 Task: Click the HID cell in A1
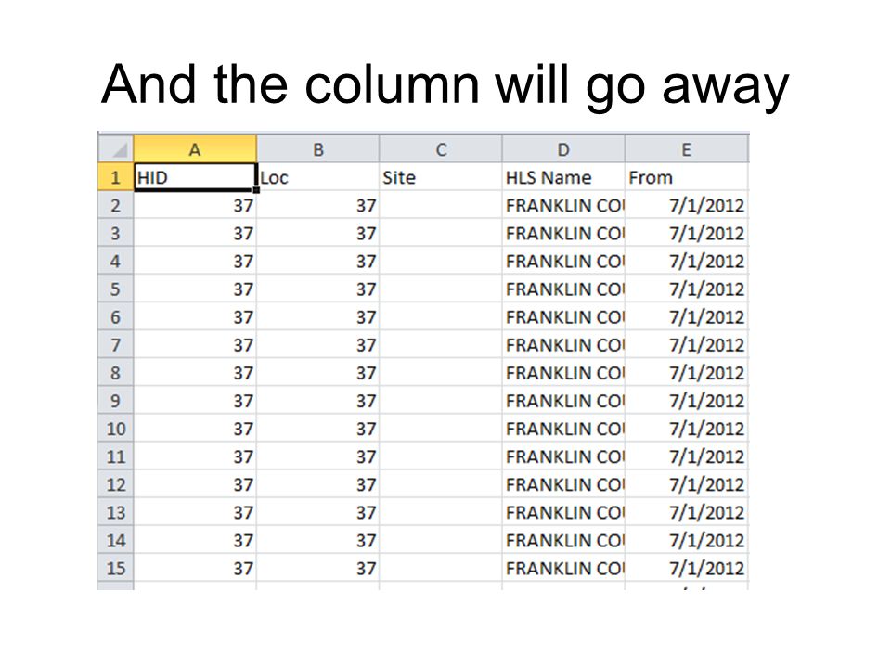(195, 177)
